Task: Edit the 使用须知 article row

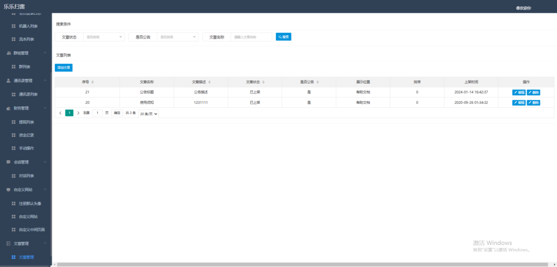Action: pyautogui.click(x=519, y=103)
